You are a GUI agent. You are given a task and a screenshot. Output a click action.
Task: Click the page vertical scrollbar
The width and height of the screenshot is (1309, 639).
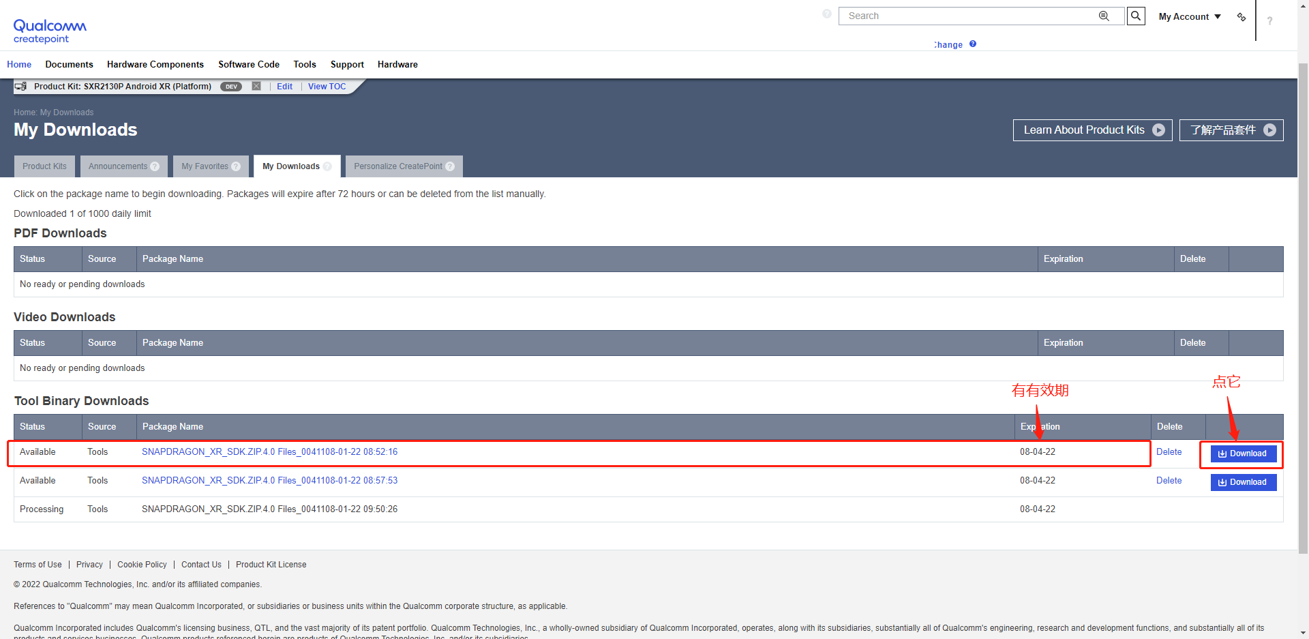1303,307
